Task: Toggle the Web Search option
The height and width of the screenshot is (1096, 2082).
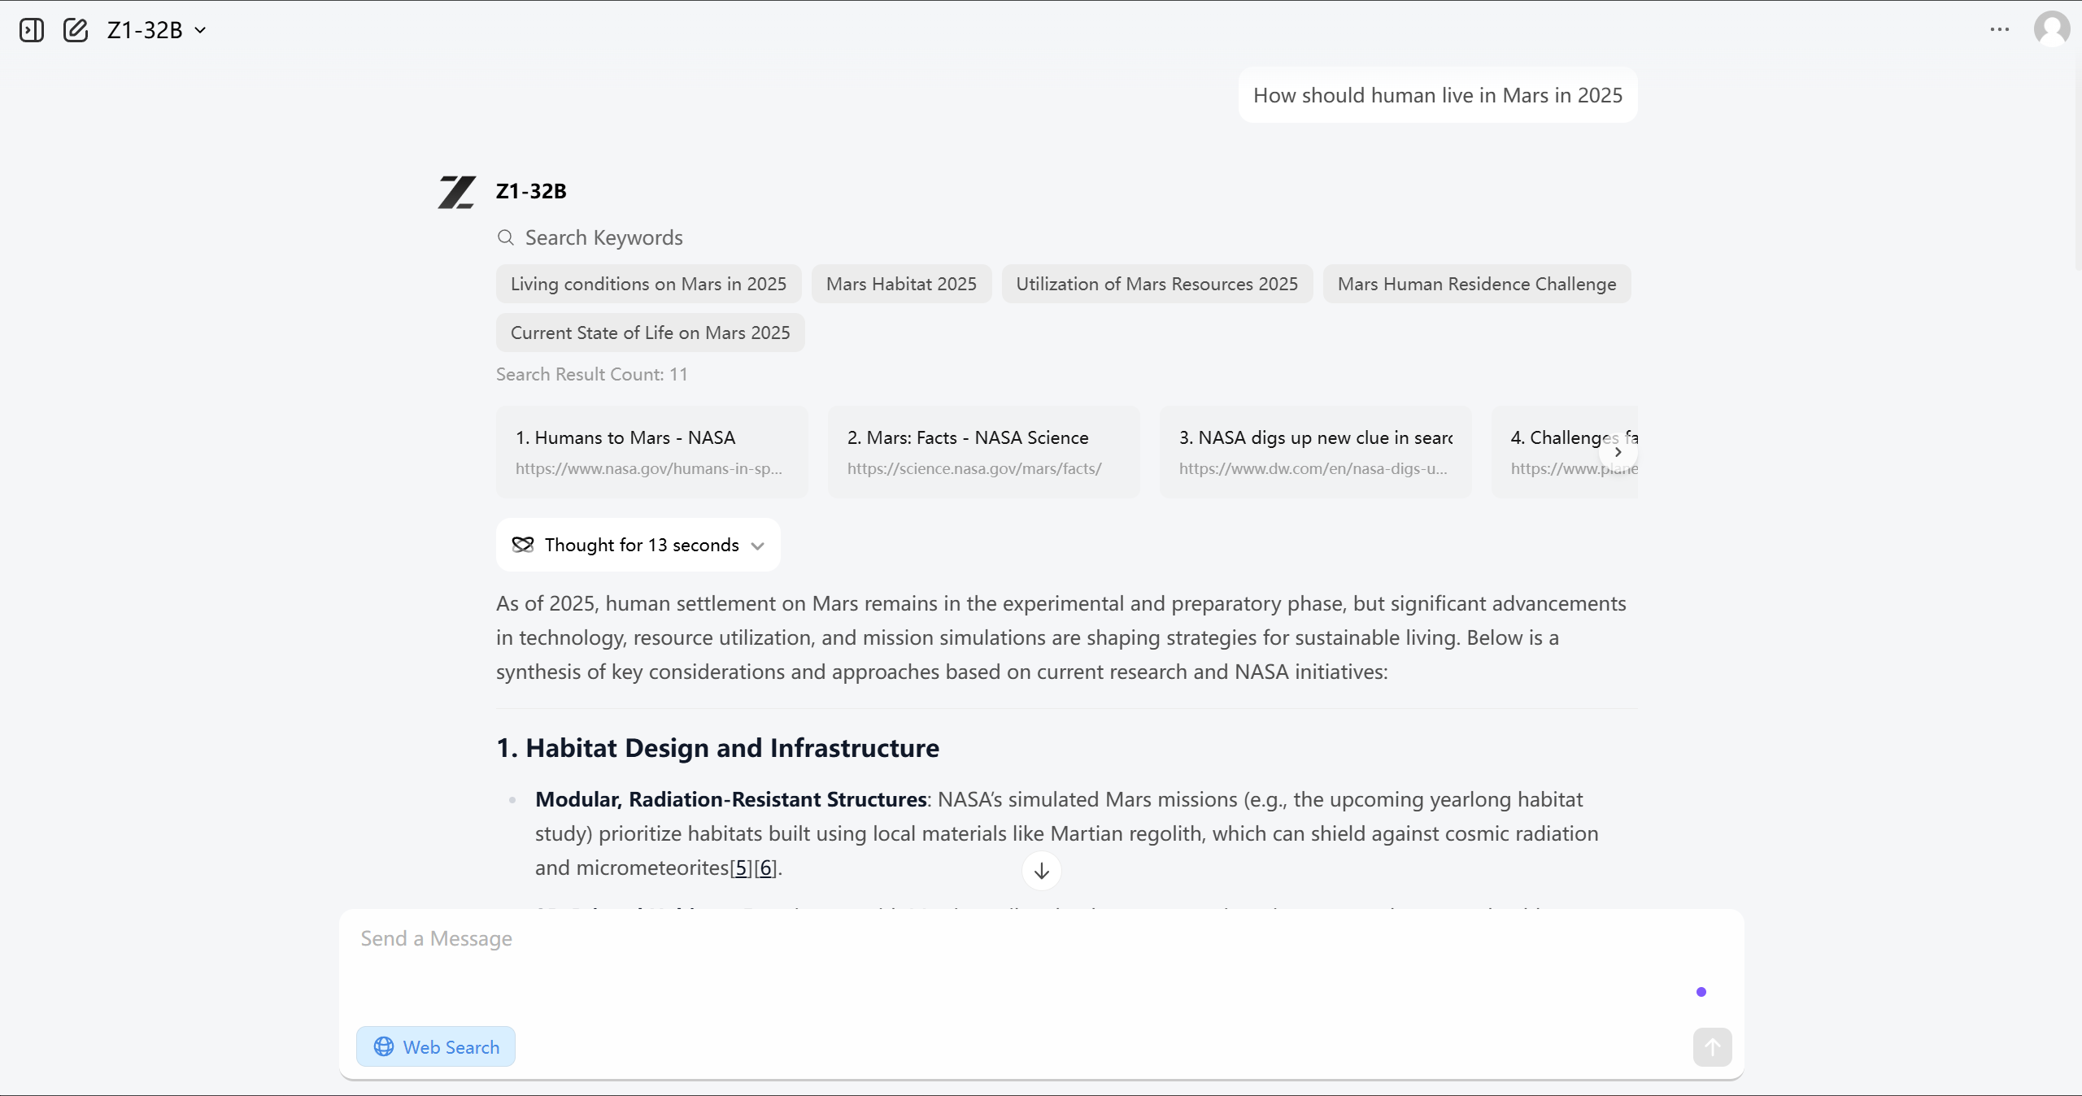Action: [x=436, y=1046]
